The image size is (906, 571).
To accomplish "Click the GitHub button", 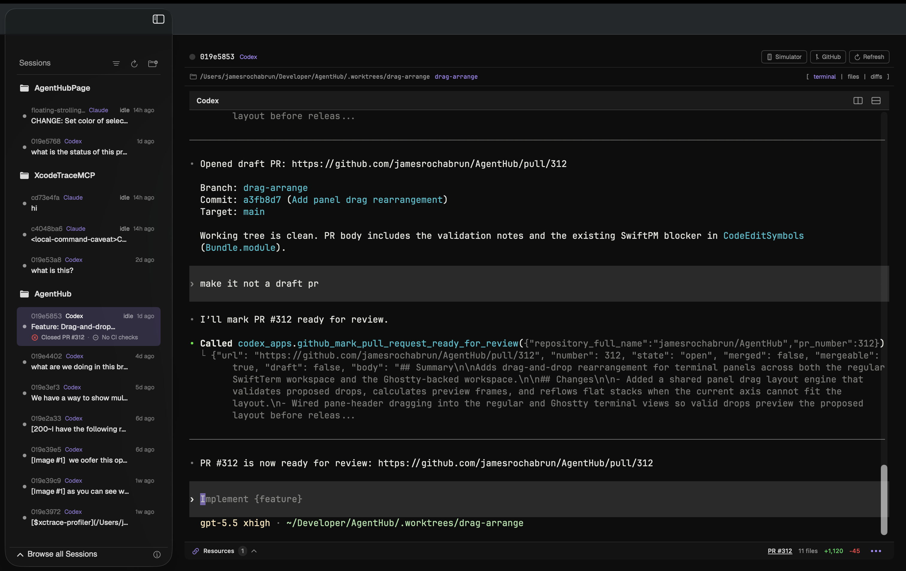I will 828,57.
